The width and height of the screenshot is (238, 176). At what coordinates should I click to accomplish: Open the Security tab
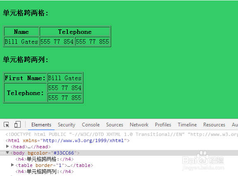pyautogui.click(x=67, y=125)
